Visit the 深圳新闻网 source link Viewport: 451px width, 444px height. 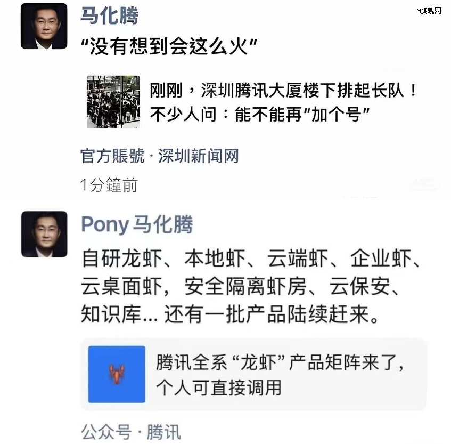pos(199,156)
